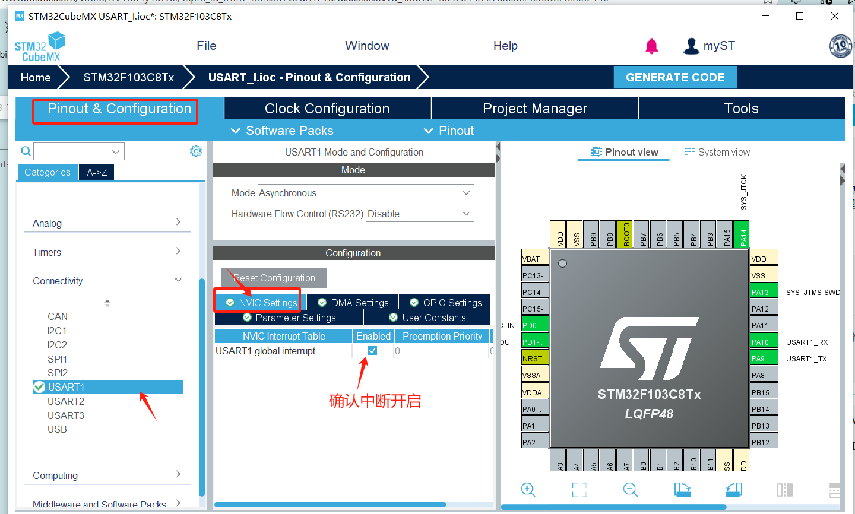Toggle the USART1 global interrupt Enabled checkbox
Image resolution: width=855 pixels, height=514 pixels.
pos(372,351)
